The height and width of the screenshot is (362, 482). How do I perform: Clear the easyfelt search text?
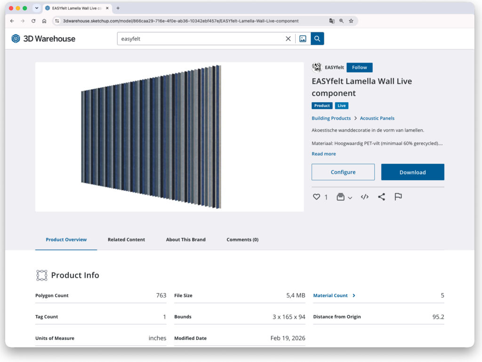(x=288, y=39)
